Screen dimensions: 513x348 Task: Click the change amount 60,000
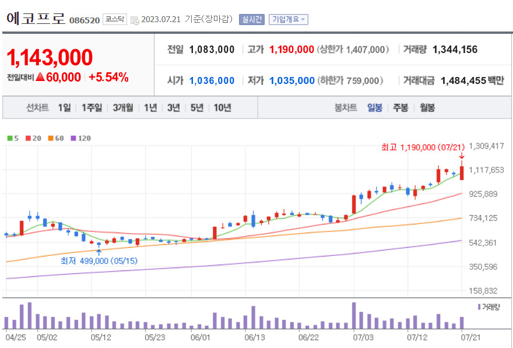(x=63, y=77)
